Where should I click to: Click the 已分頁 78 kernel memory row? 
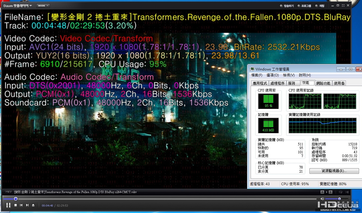280,167
